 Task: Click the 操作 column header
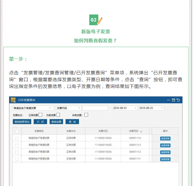coord(165,131)
